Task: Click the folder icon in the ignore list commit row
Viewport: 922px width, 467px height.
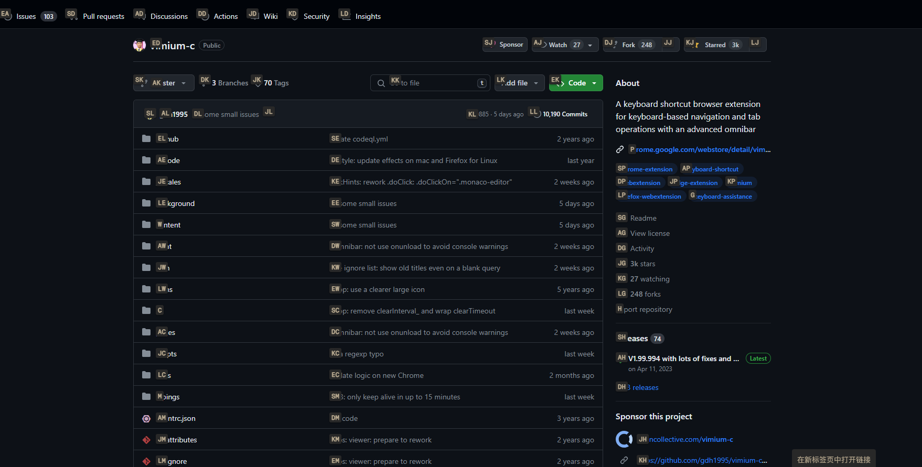Action: coord(146,267)
